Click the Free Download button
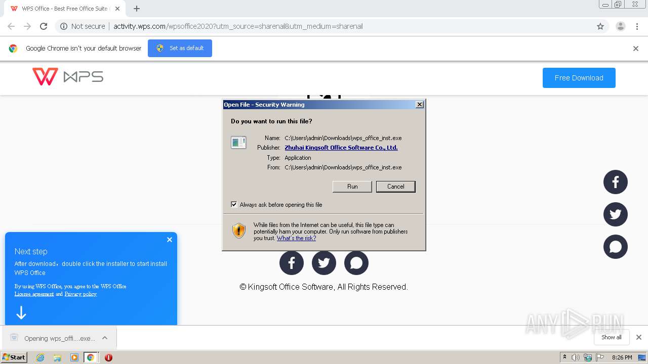Screen dimensions: 648x364 pos(579,78)
